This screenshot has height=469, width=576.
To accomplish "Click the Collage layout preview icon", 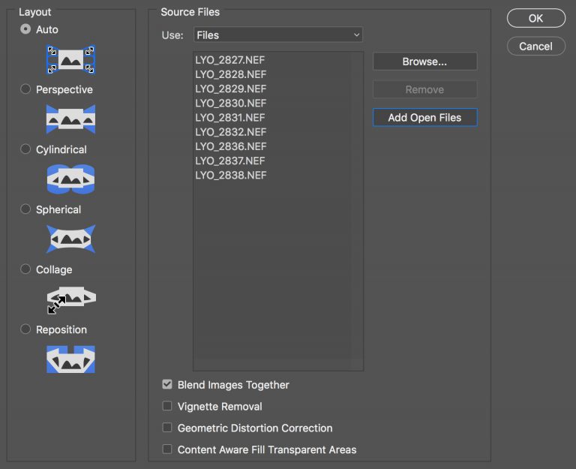I will (x=71, y=299).
